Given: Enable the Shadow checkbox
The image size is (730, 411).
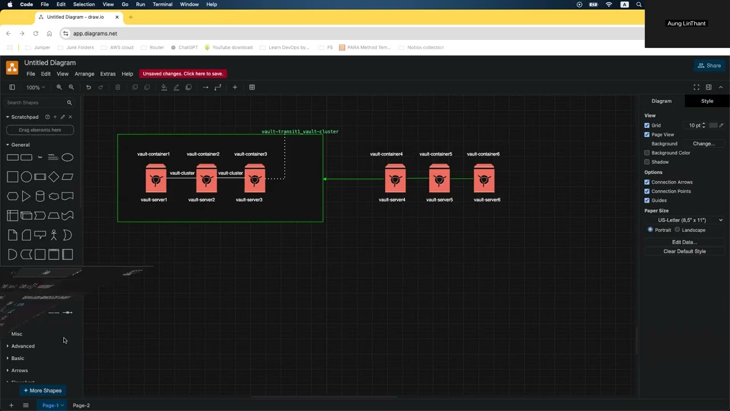Looking at the screenshot, I should (647, 162).
